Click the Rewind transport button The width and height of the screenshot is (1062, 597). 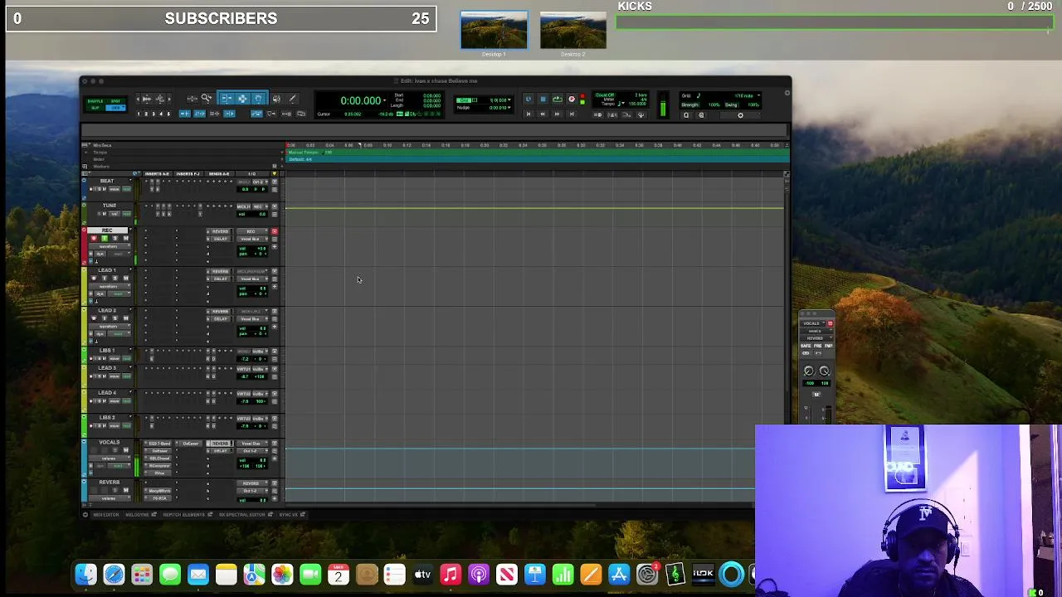click(x=543, y=114)
